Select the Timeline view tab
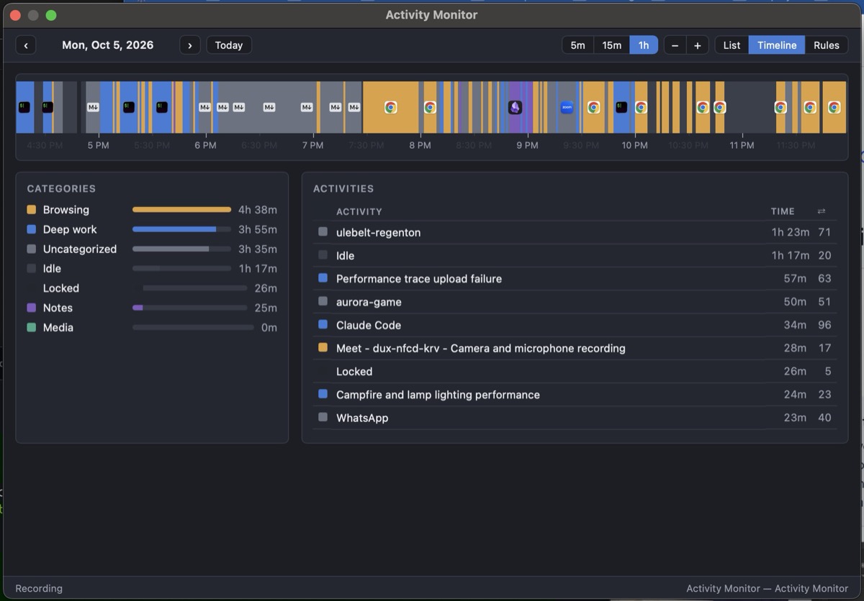 [777, 45]
